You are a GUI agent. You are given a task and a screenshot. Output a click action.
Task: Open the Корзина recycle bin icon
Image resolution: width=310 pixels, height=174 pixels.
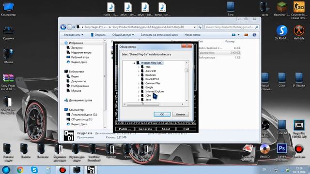(8, 32)
